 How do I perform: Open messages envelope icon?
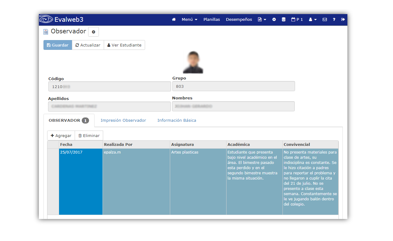pos(325,20)
